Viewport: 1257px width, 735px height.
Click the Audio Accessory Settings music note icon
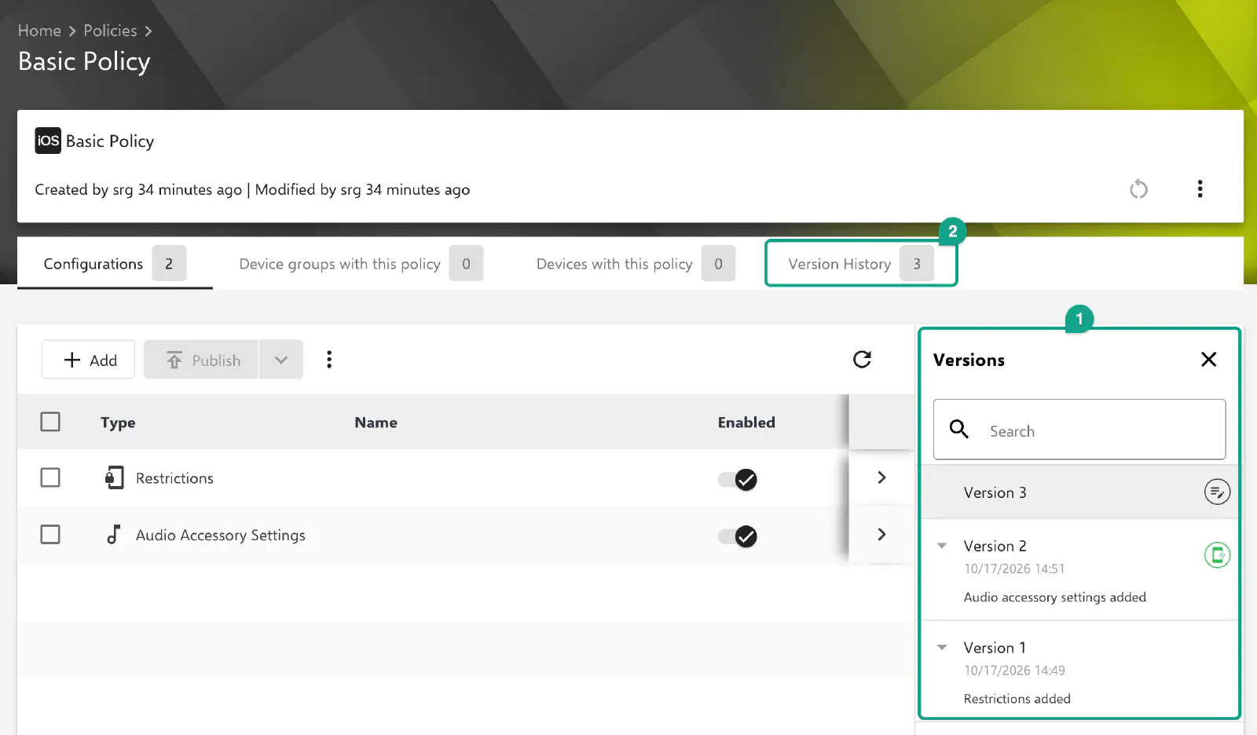[114, 535]
